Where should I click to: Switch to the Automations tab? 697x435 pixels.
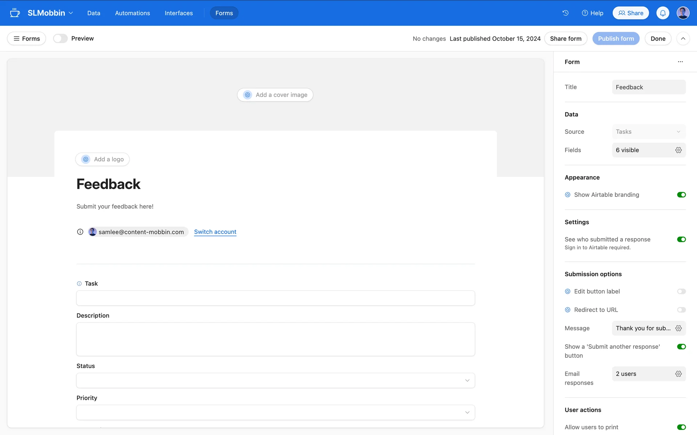(x=132, y=13)
